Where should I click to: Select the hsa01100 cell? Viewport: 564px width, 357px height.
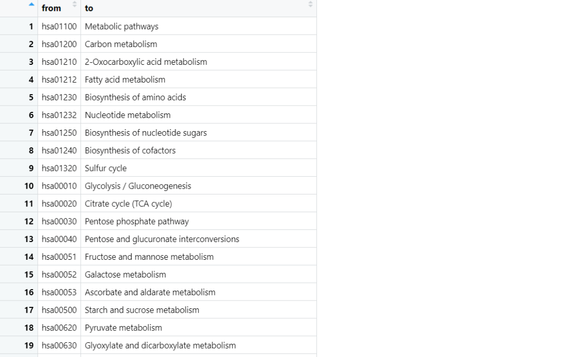[x=59, y=26]
